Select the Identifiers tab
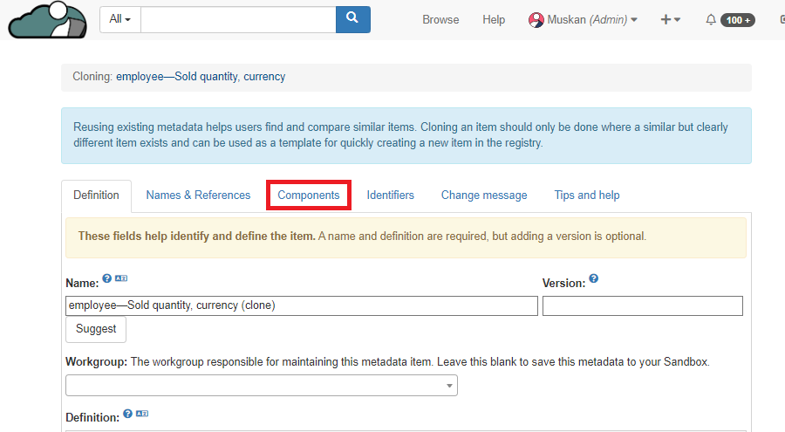 390,195
